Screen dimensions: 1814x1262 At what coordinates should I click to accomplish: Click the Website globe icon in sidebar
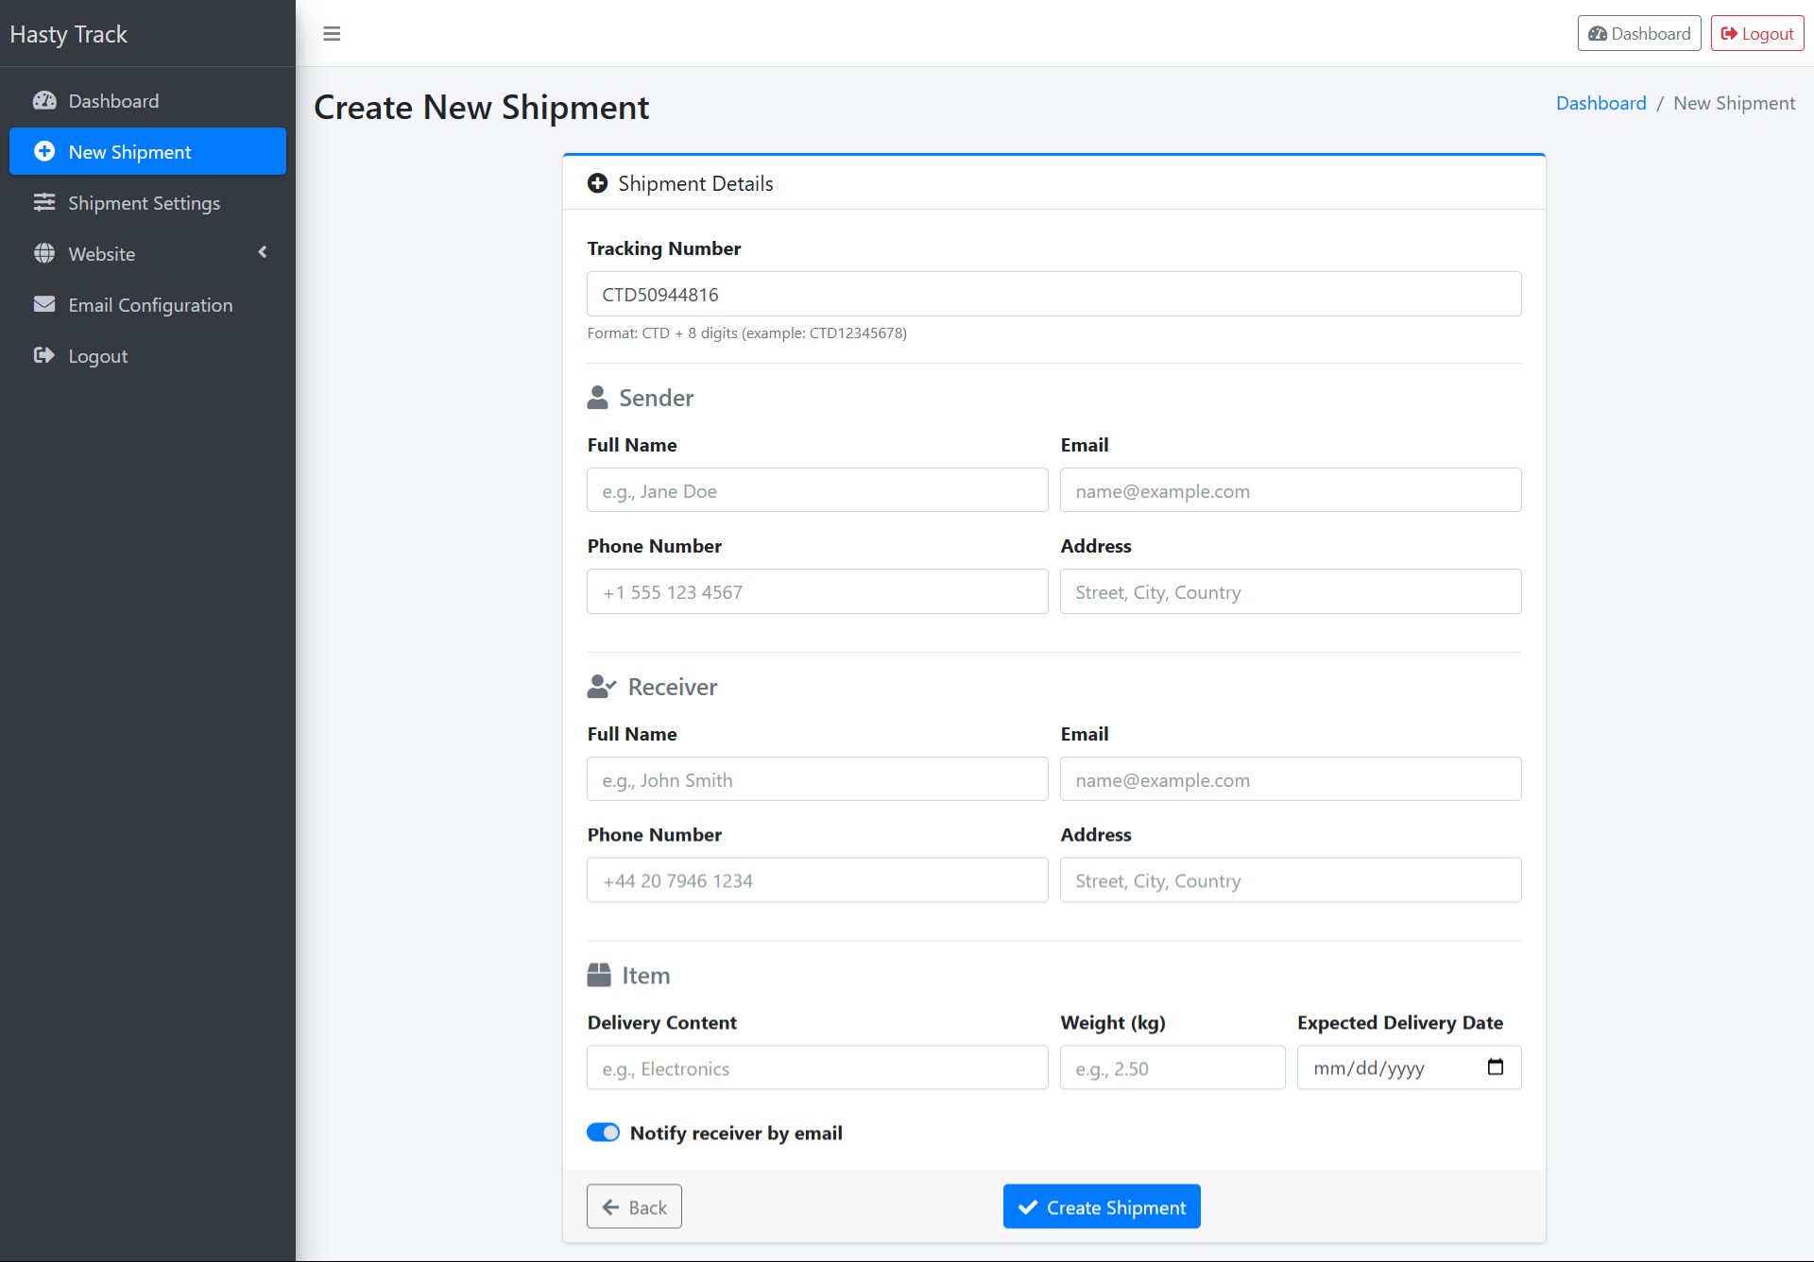point(44,253)
